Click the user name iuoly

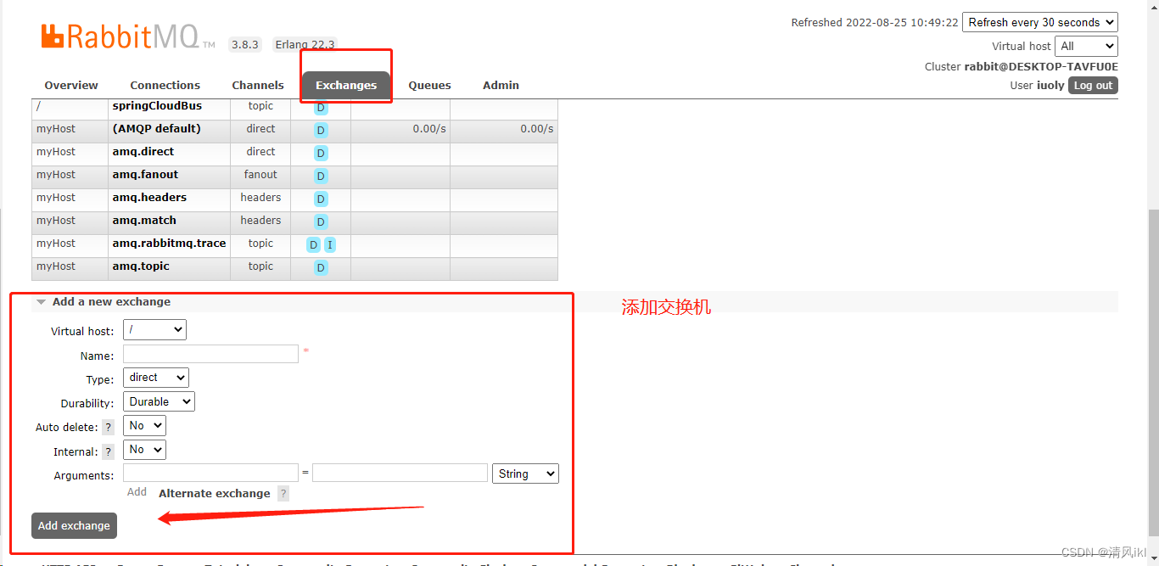point(1050,85)
